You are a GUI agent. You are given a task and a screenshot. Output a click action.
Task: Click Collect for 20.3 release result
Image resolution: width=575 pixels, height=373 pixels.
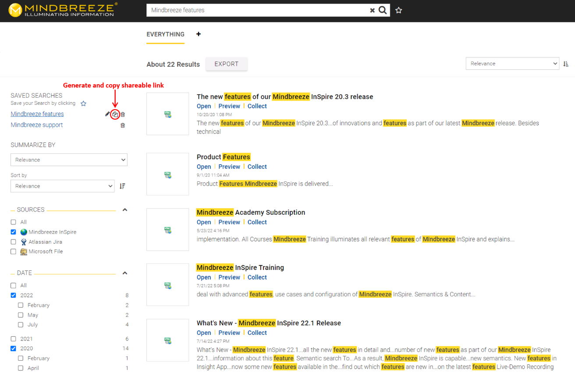pyautogui.click(x=257, y=106)
